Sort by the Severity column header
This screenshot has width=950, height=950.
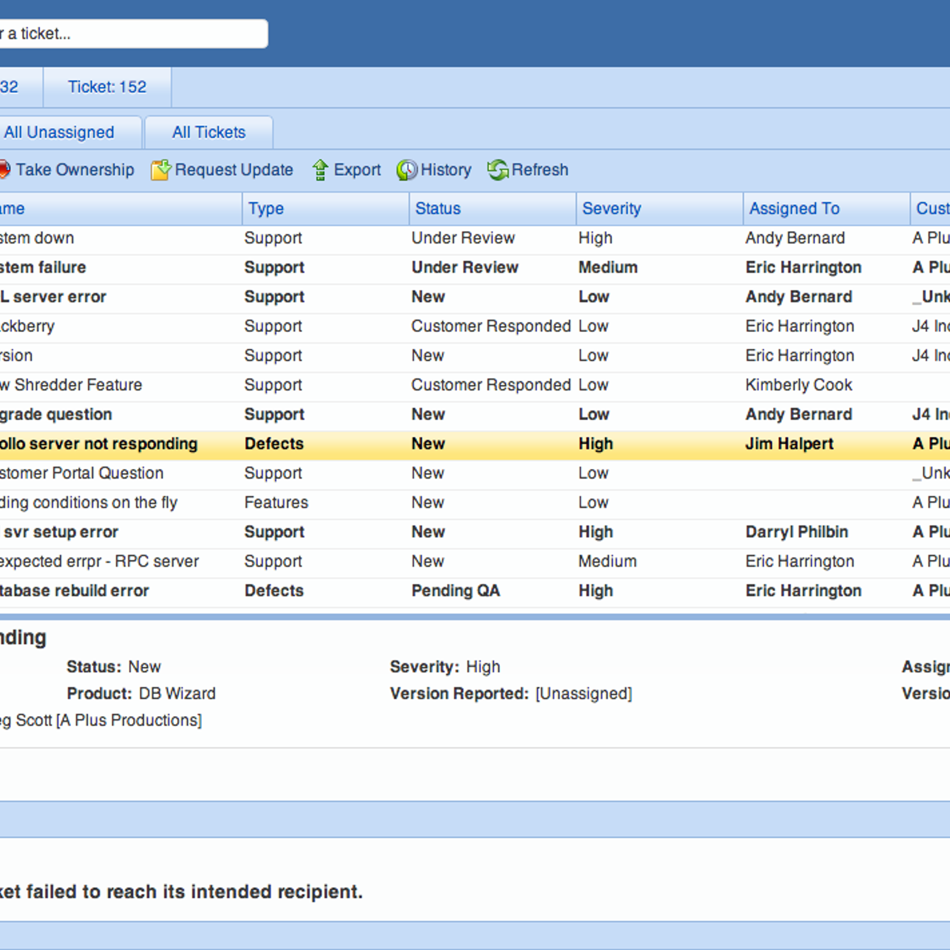tap(659, 208)
